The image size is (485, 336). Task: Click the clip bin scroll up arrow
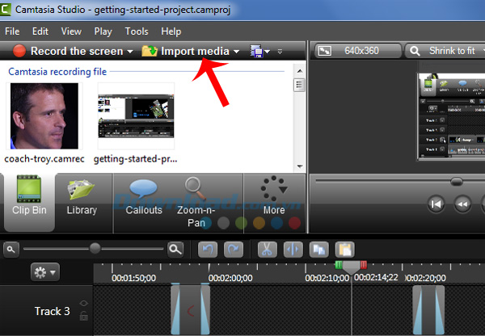point(300,71)
